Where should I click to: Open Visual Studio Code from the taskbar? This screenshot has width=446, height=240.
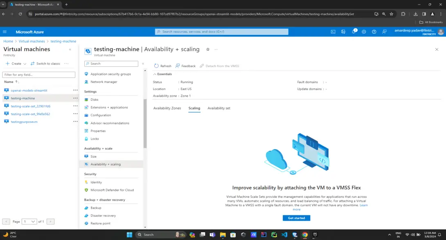tap(284, 235)
